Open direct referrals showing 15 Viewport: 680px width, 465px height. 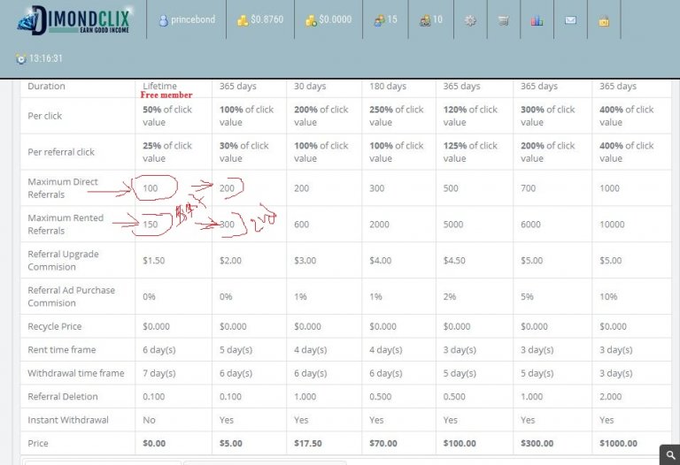click(x=385, y=19)
